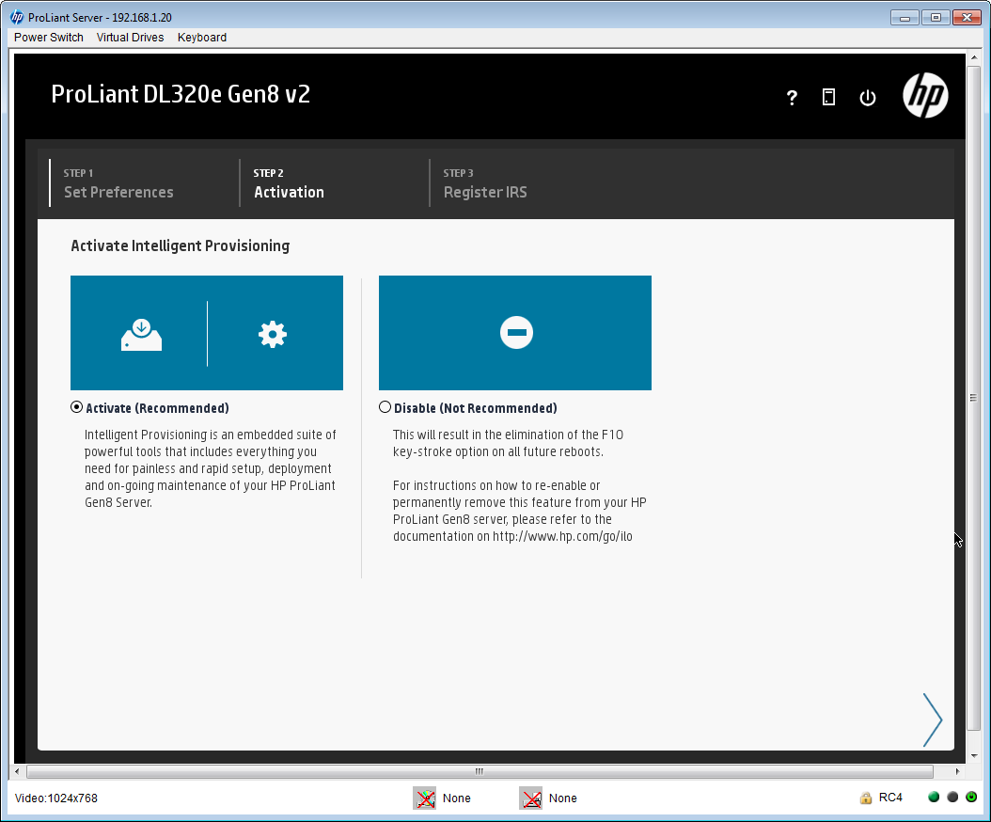Click the ProLiant DL320e Gen8 v2 title
Image resolution: width=991 pixels, height=822 pixels.
[181, 94]
